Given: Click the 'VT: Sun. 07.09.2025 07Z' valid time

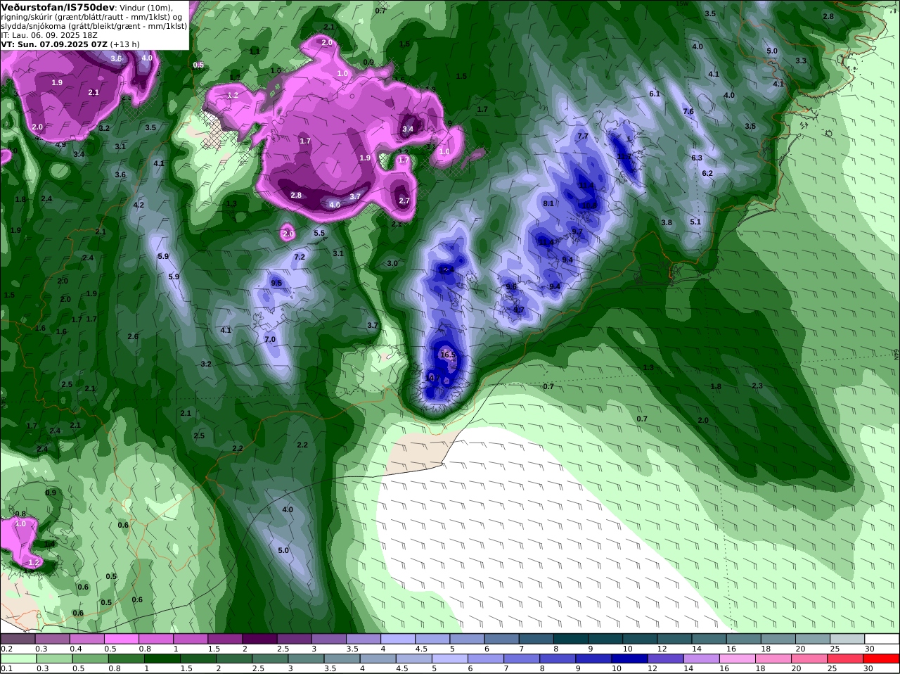Looking at the screenshot, I should click(x=54, y=44).
